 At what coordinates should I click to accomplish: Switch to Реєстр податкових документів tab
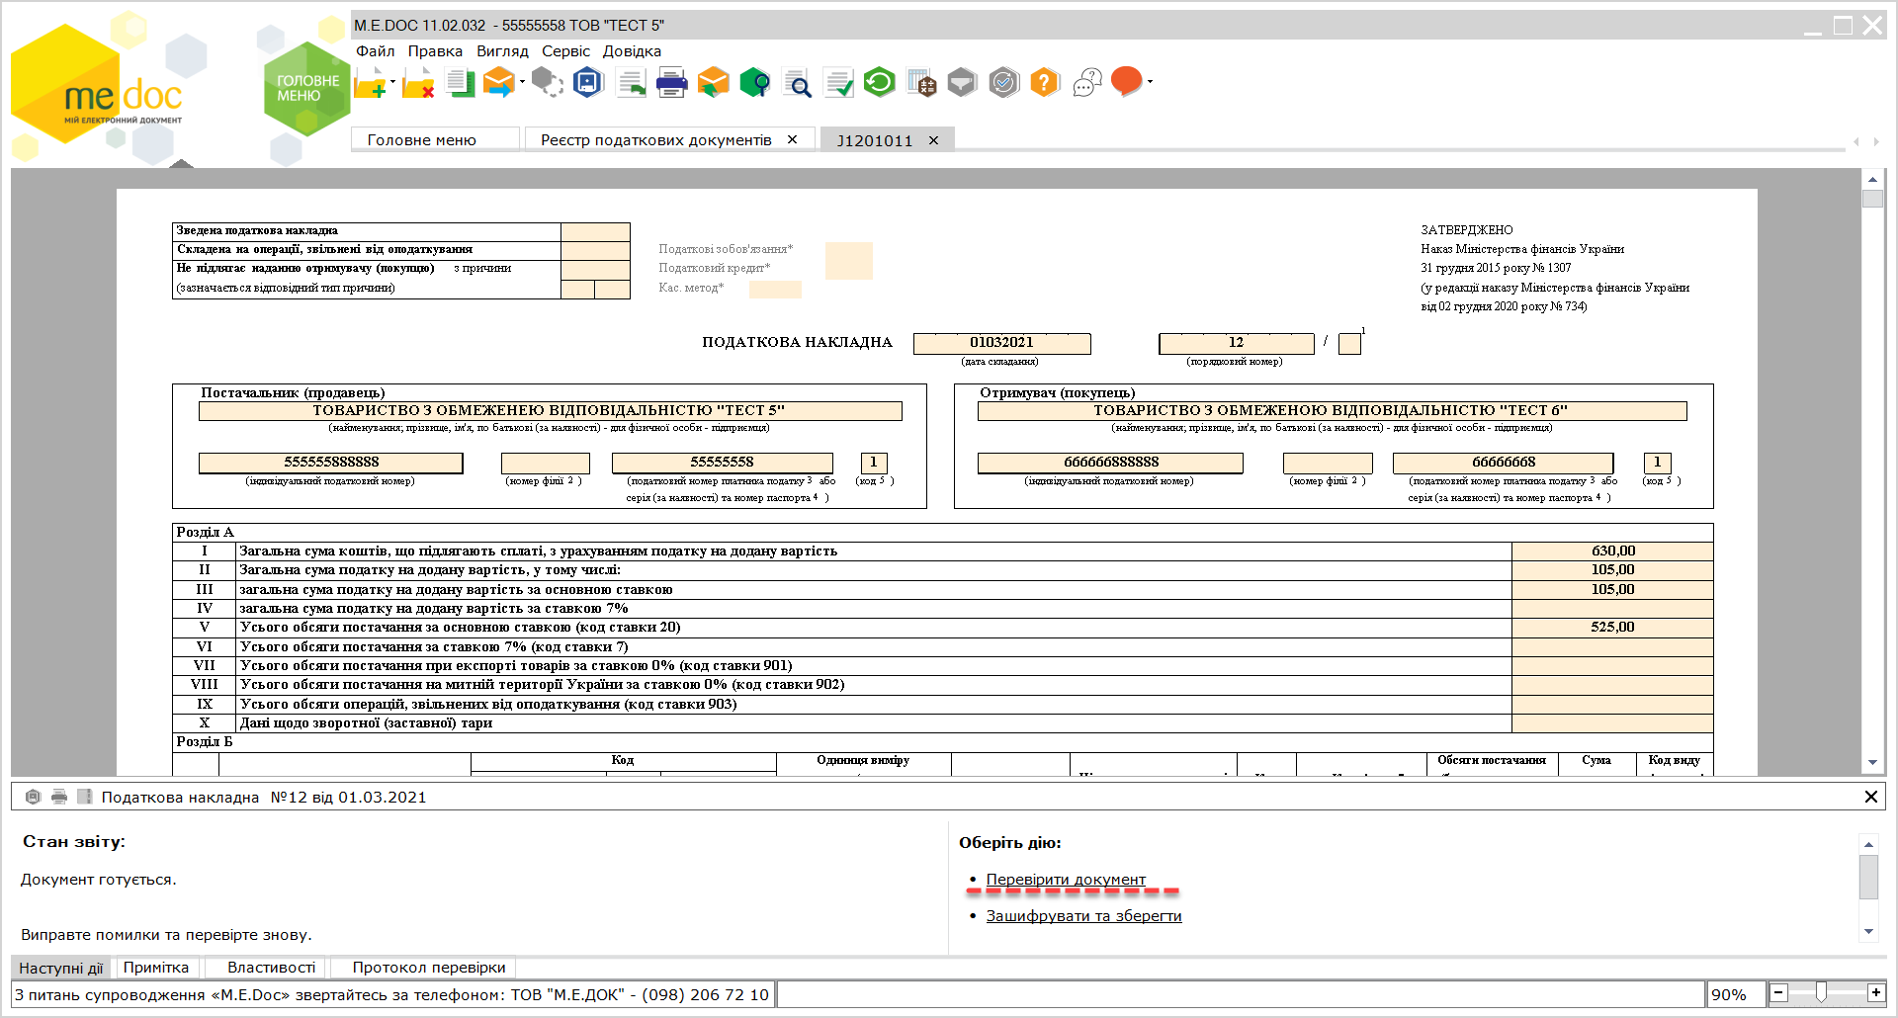pyautogui.click(x=656, y=140)
